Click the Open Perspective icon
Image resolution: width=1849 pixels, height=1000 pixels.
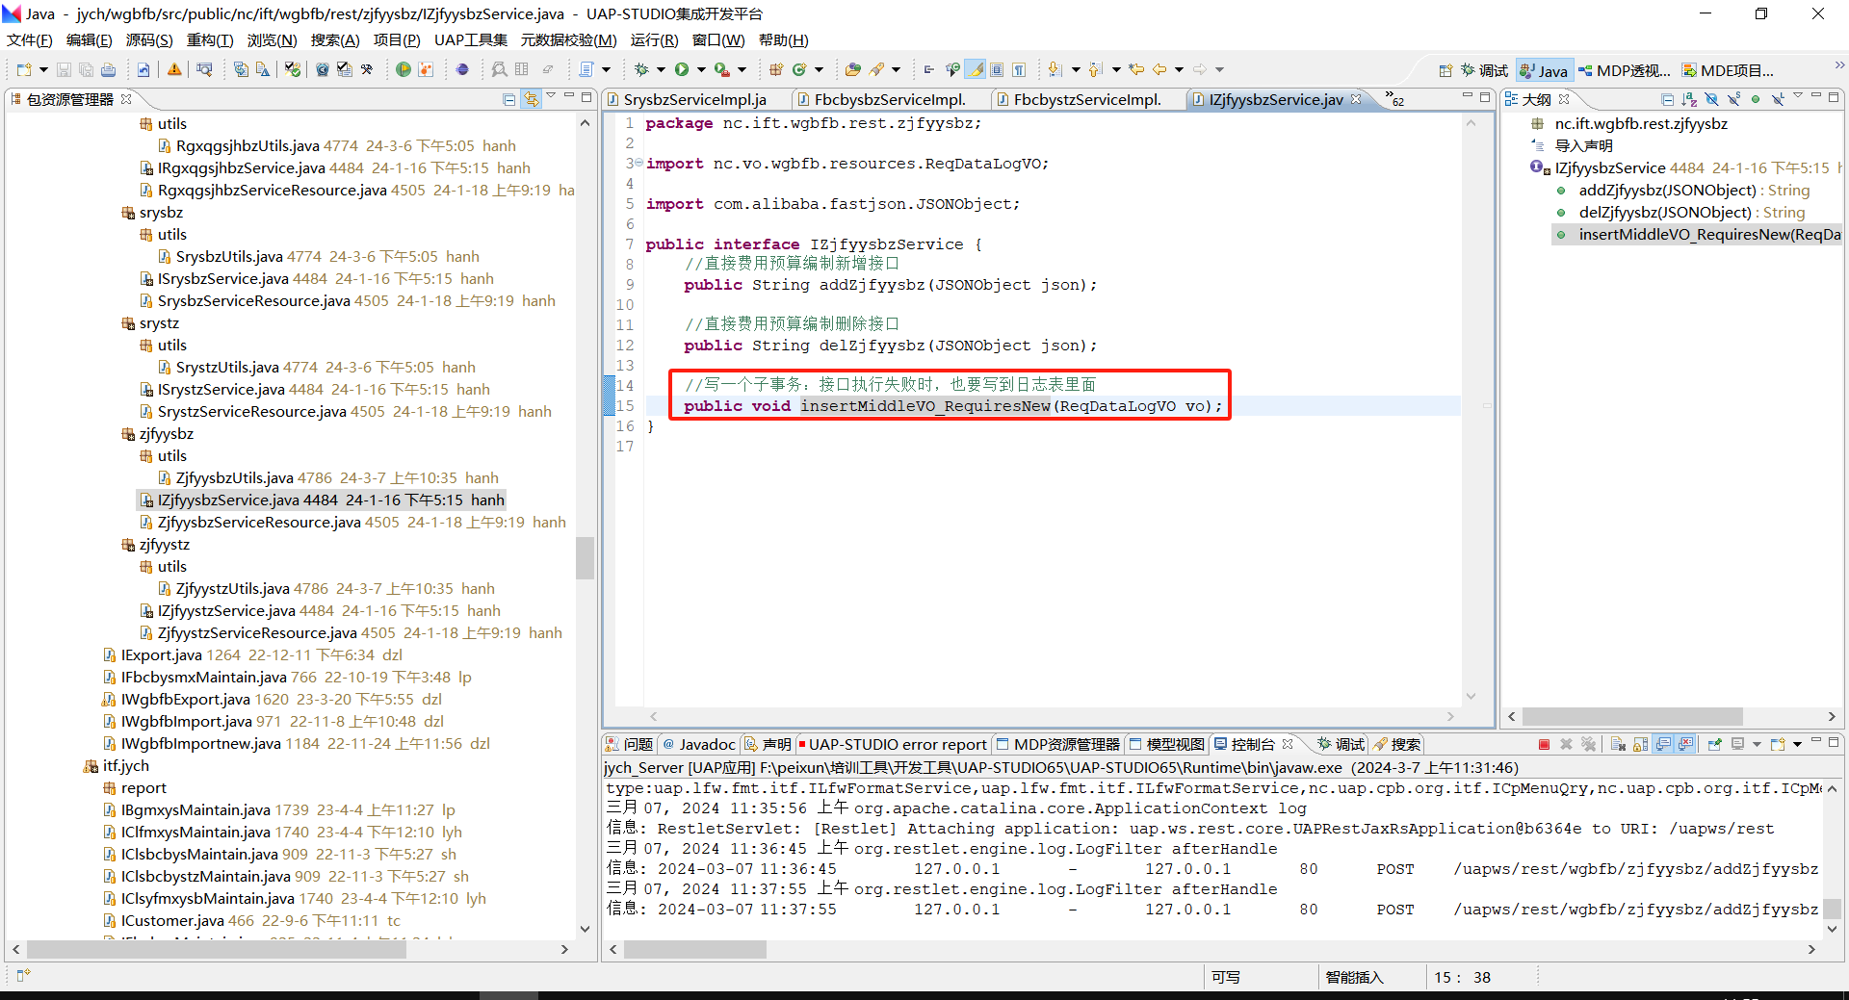1445,70
